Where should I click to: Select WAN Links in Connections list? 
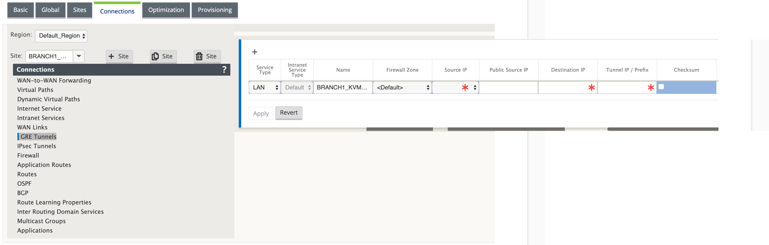[32, 127]
